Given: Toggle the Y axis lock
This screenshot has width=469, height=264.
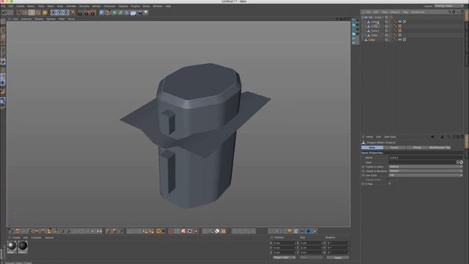Looking at the screenshot, I should tap(60, 12).
